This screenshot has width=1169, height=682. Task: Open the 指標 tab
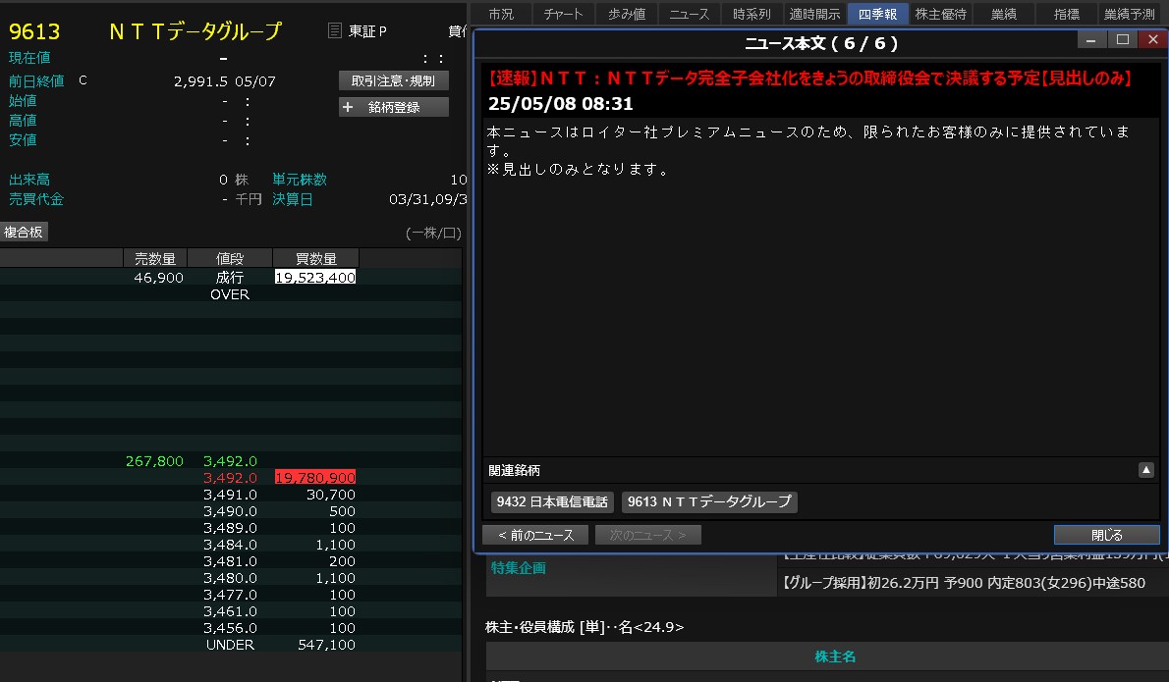pyautogui.click(x=1066, y=14)
